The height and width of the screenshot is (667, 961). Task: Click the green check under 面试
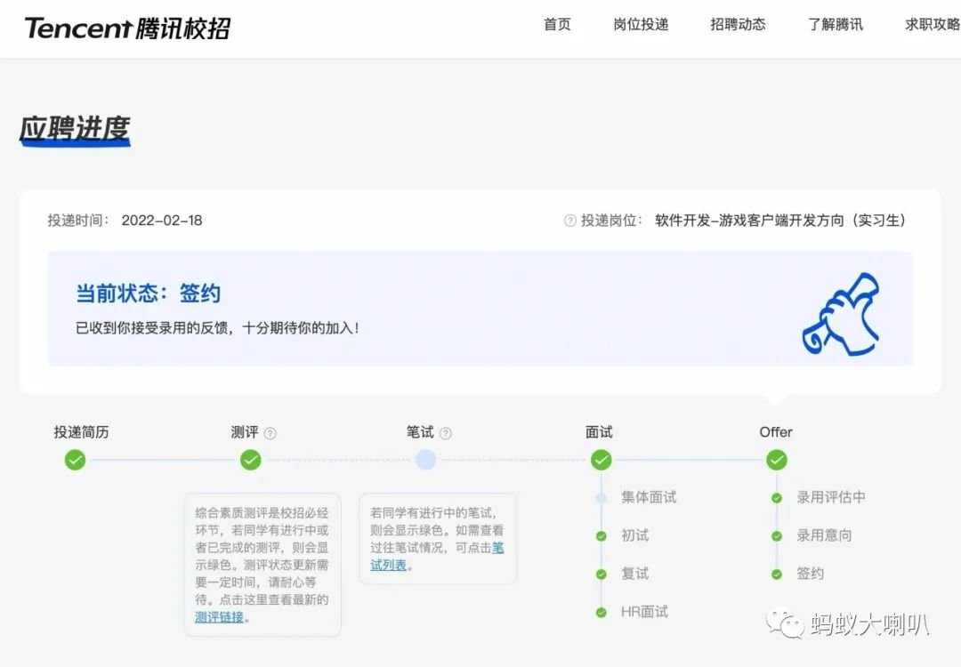point(602,460)
